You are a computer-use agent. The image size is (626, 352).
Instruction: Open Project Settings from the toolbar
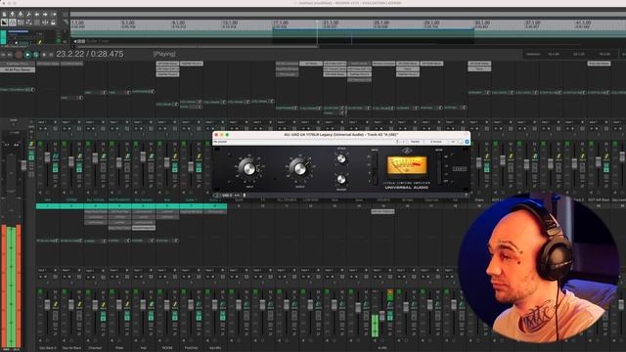[28, 14]
